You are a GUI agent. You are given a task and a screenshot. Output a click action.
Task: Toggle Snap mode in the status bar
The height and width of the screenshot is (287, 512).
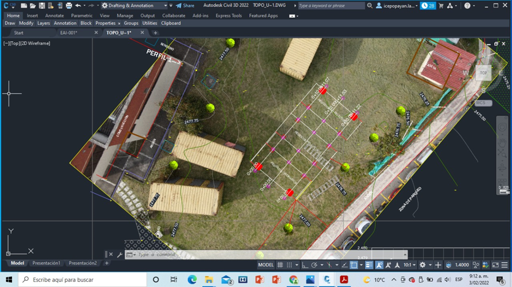pyautogui.click(x=289, y=265)
